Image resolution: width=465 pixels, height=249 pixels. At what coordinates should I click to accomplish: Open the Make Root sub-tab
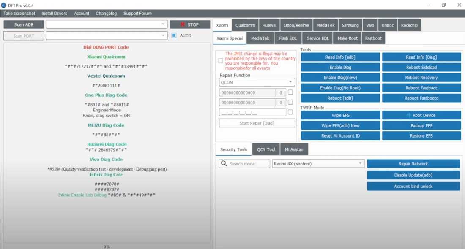click(x=347, y=38)
